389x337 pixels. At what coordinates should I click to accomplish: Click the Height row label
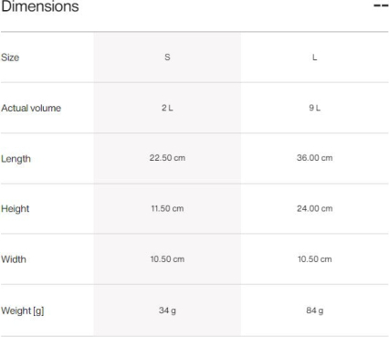pos(16,209)
